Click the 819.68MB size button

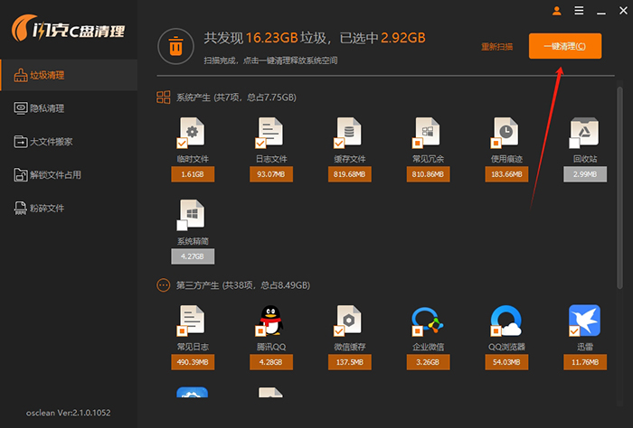[349, 174]
